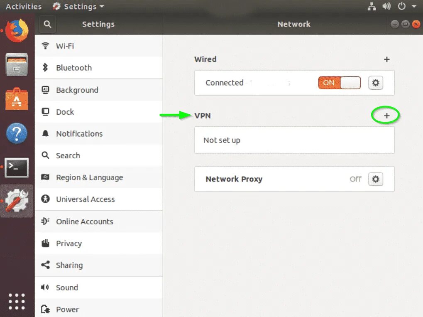This screenshot has height=317, width=423.
Task: Close the Settings window
Action: coord(416,24)
